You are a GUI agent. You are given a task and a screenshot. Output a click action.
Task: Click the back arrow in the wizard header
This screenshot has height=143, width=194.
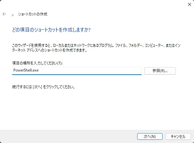[4, 14]
